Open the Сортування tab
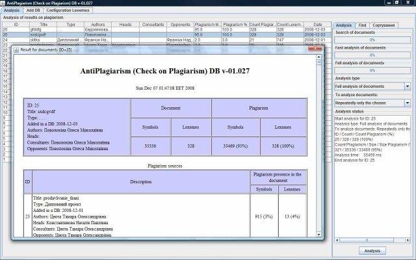 pyautogui.click(x=383, y=25)
